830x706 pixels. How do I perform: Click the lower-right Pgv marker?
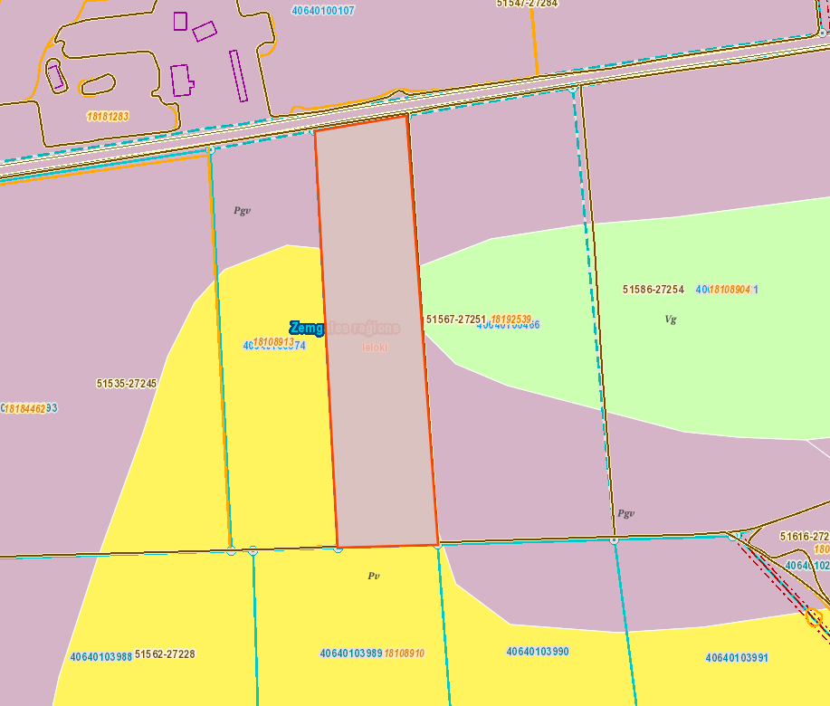click(x=626, y=513)
